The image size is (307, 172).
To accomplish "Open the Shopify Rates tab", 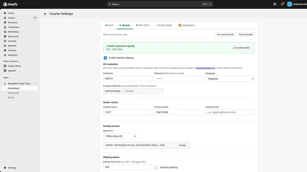I will (164, 25).
